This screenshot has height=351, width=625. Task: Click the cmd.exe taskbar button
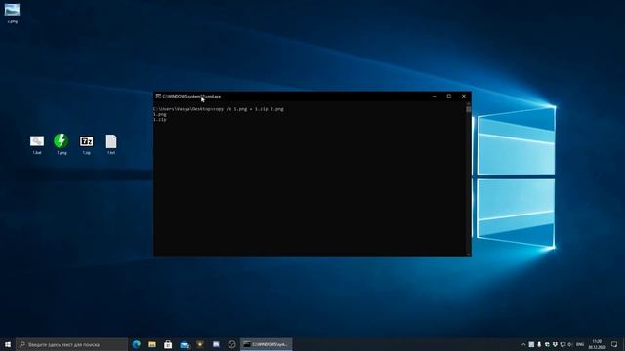click(266, 344)
